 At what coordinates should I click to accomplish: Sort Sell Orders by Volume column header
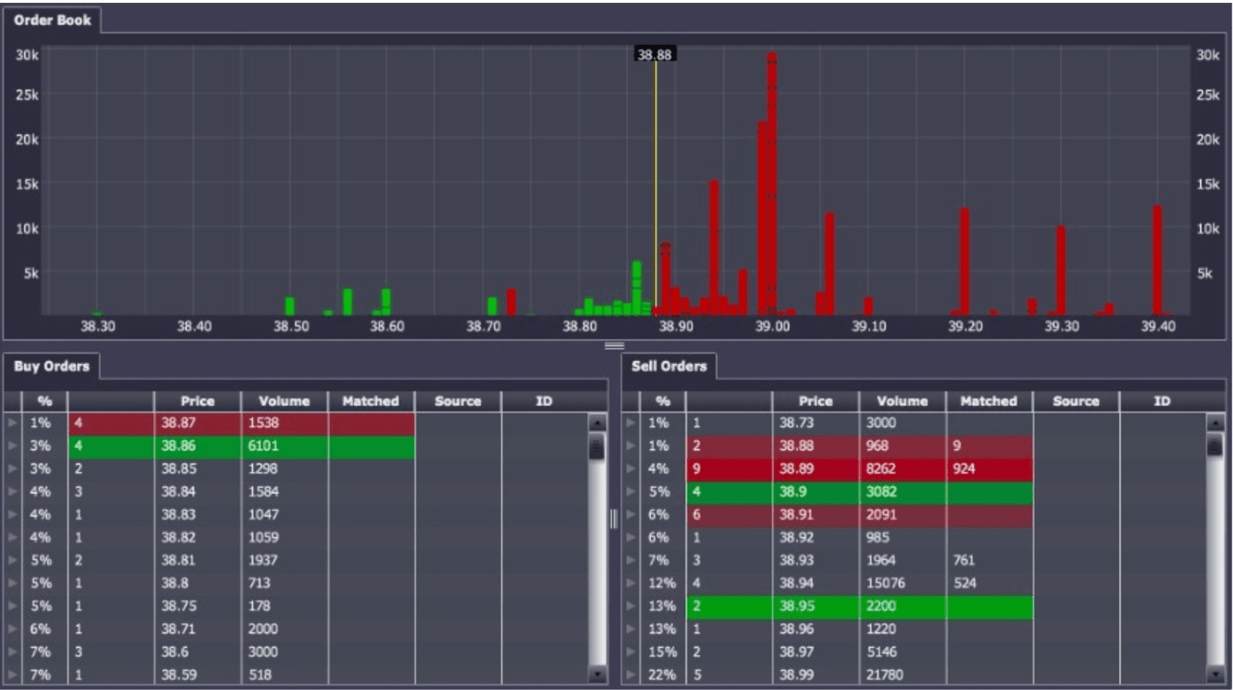pyautogui.click(x=902, y=401)
